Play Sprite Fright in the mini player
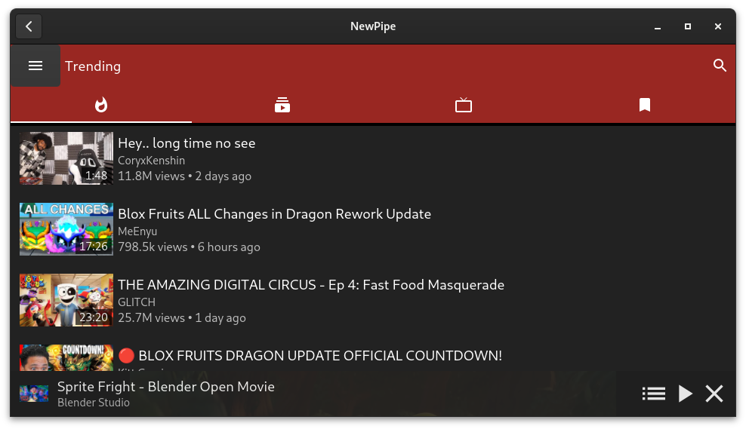 tap(685, 394)
